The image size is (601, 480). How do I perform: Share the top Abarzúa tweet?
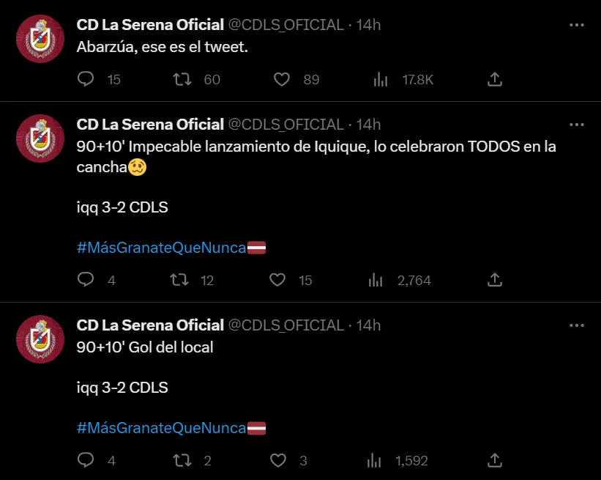click(494, 79)
